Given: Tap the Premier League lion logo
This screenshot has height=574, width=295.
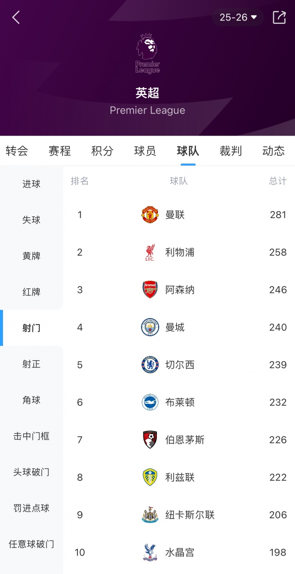Looking at the screenshot, I should pos(147,54).
